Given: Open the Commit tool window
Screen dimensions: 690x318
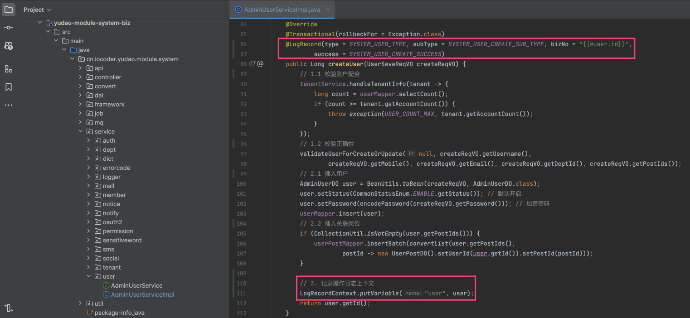Looking at the screenshot, I should pos(9,28).
